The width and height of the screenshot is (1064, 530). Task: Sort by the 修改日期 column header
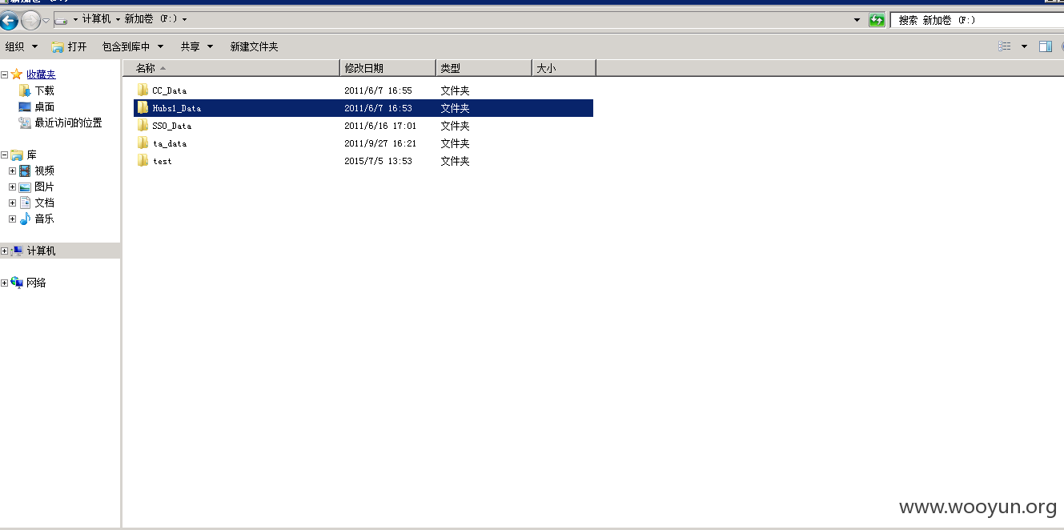click(388, 68)
